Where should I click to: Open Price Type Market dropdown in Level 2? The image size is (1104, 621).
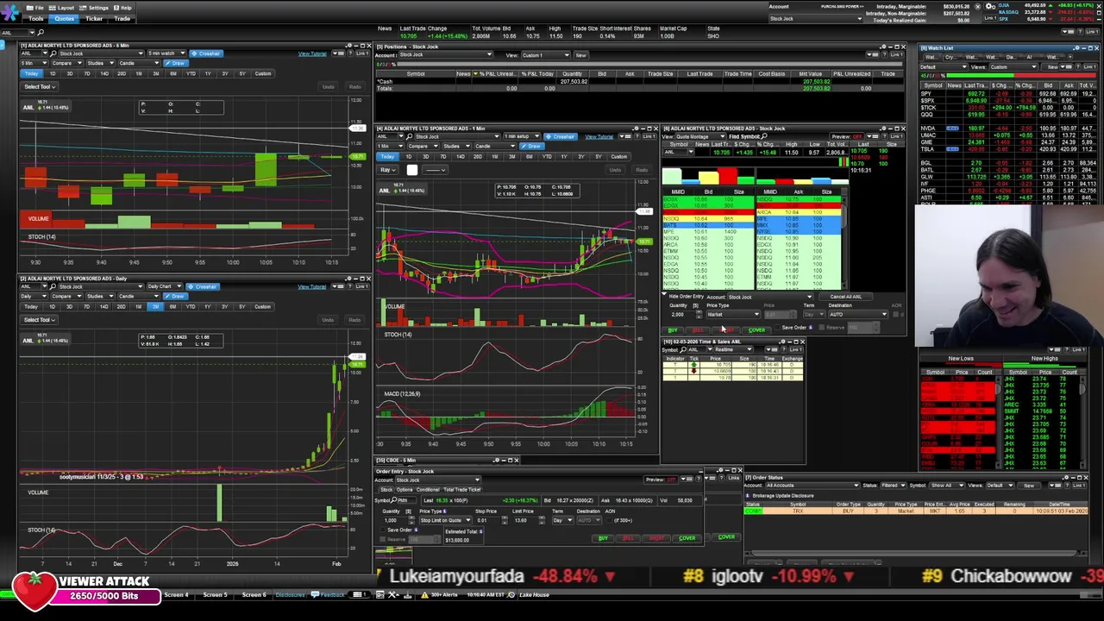[733, 314]
